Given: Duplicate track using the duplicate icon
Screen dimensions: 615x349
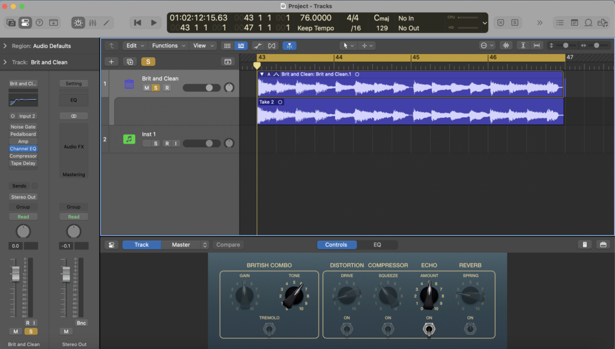Looking at the screenshot, I should pos(130,61).
